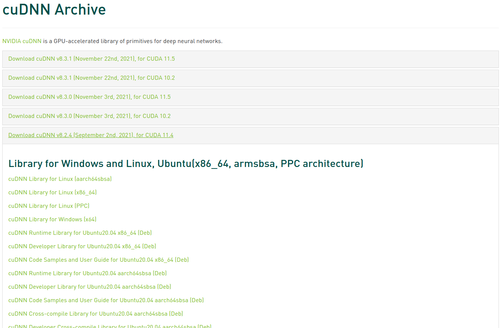Download cuDNN Library for Linux (PPC)
This screenshot has width=503, height=328.
[49, 206]
